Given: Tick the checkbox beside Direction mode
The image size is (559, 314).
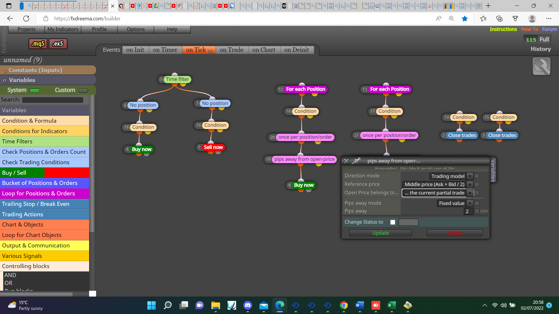Looking at the screenshot, I should (x=477, y=176).
